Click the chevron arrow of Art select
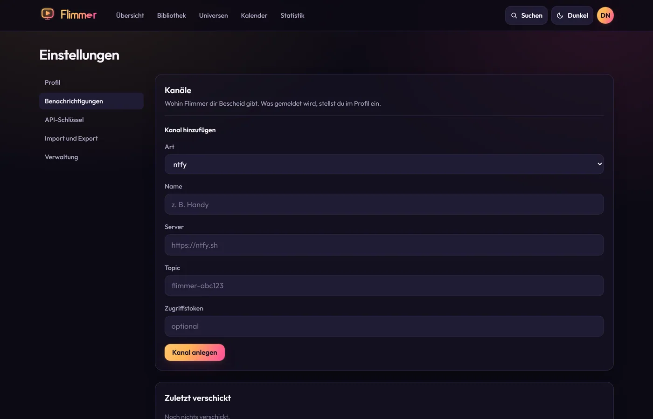653x419 pixels. 600,164
